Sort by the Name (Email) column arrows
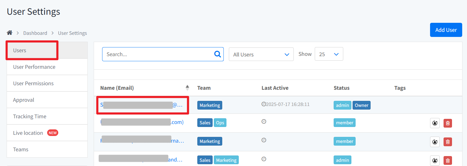This screenshot has width=467, height=166. 187,88
